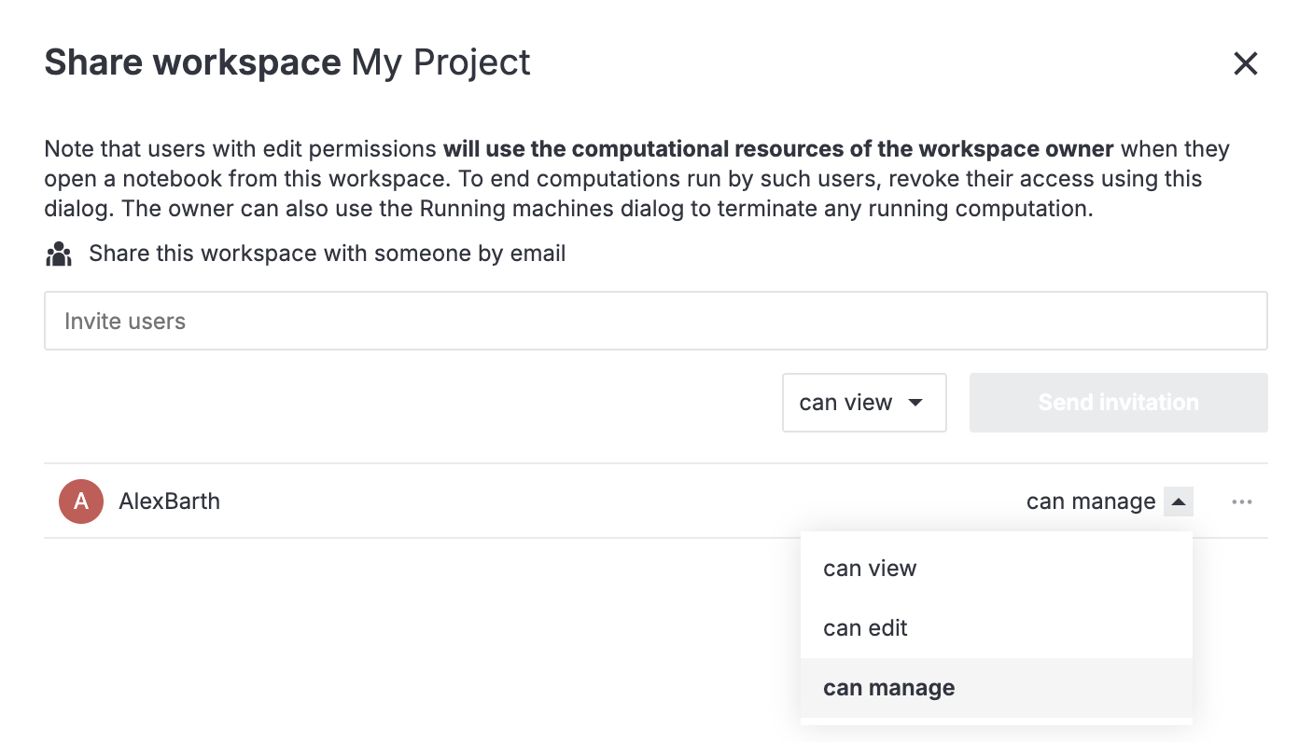Image resolution: width=1299 pixels, height=742 pixels.
Task: Choose the highlighted "can manage" option
Action: coord(888,687)
